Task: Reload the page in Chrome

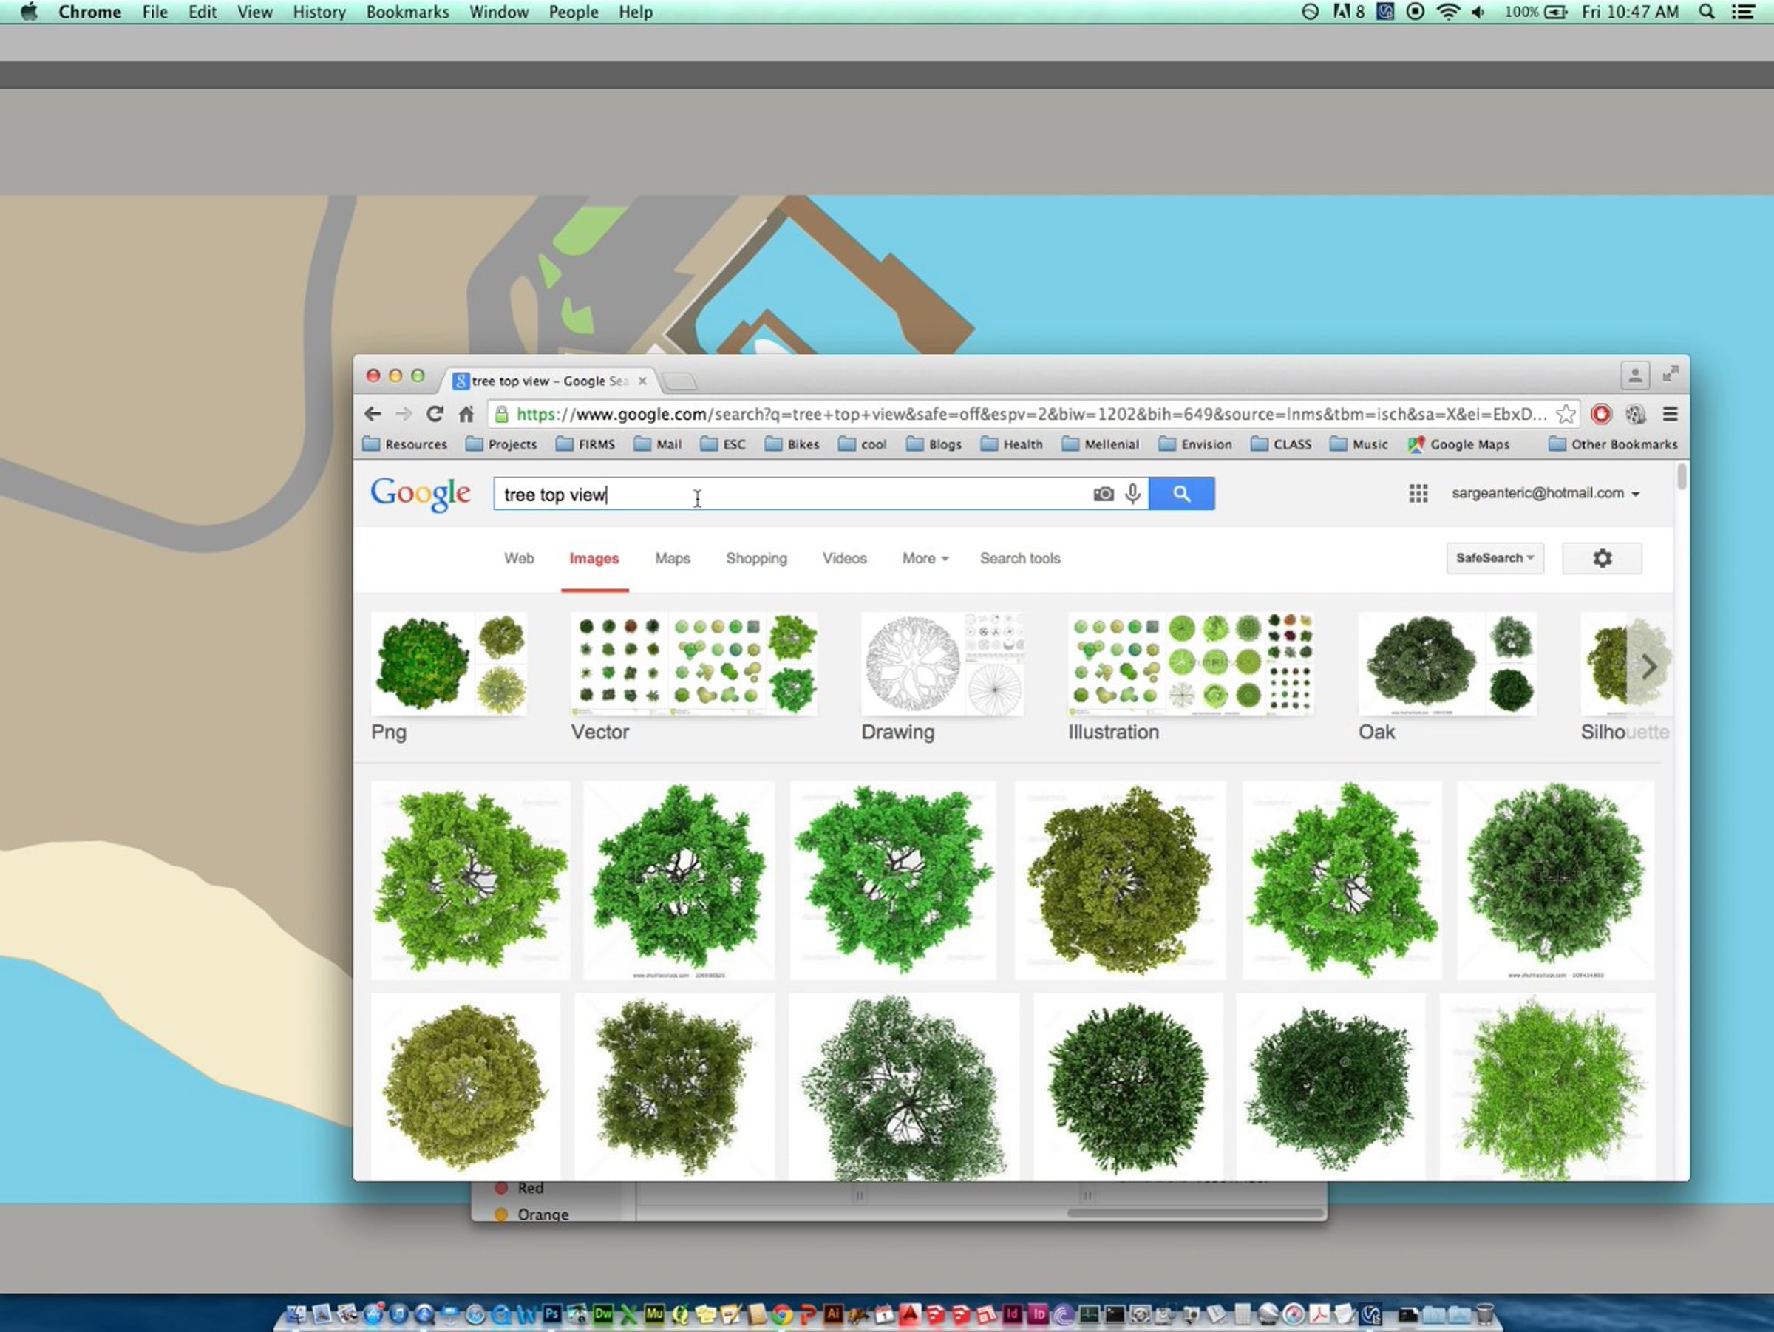Action: 435,415
